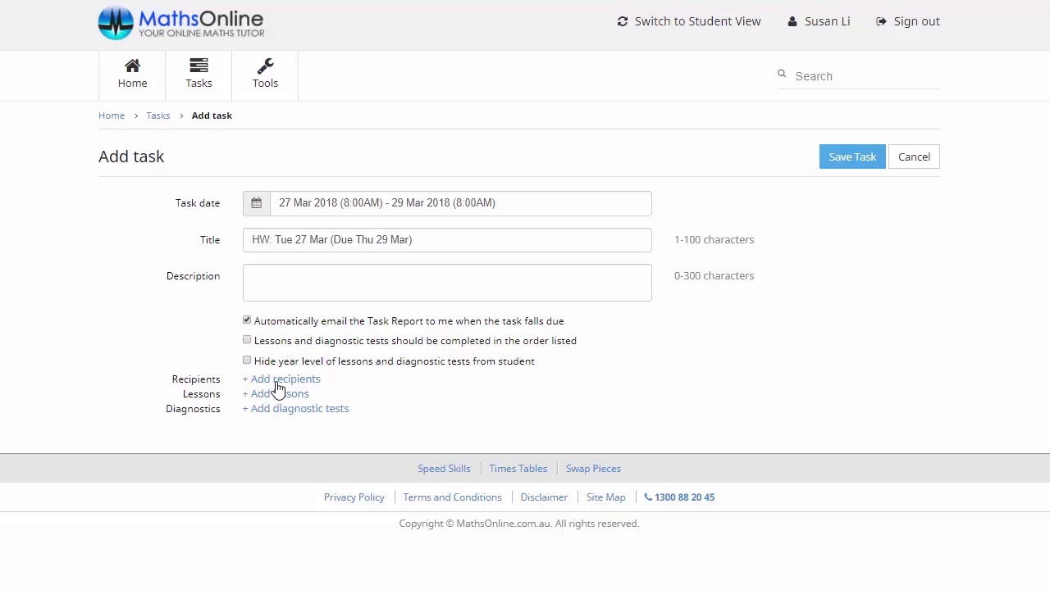The height and width of the screenshot is (590, 1050).
Task: Enable lessons completed in order listed checkbox
Action: pos(247,340)
